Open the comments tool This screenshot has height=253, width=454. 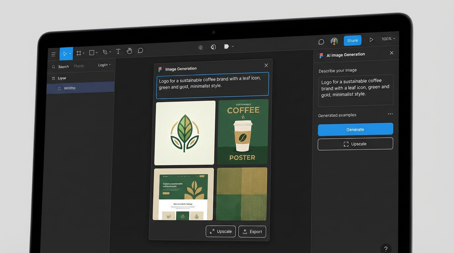click(x=140, y=50)
